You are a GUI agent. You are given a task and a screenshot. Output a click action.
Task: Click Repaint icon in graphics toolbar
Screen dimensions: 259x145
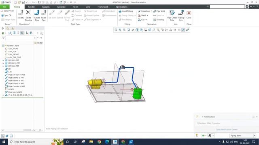(x=129, y=30)
